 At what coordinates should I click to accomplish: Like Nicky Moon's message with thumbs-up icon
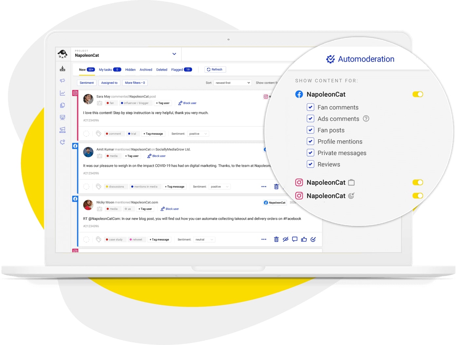click(x=304, y=240)
